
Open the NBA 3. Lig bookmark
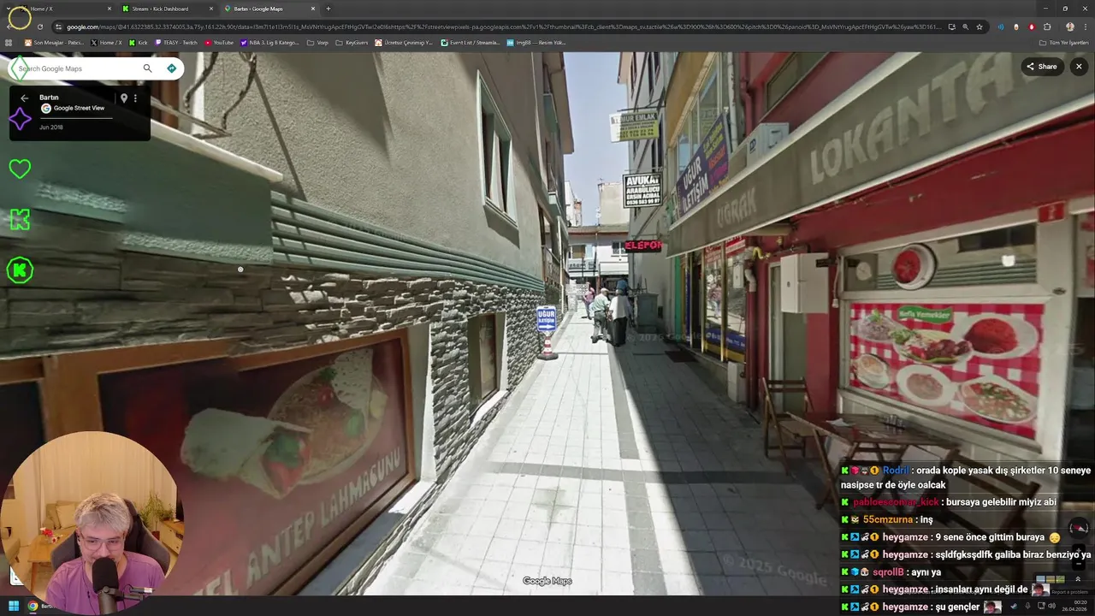tap(269, 42)
